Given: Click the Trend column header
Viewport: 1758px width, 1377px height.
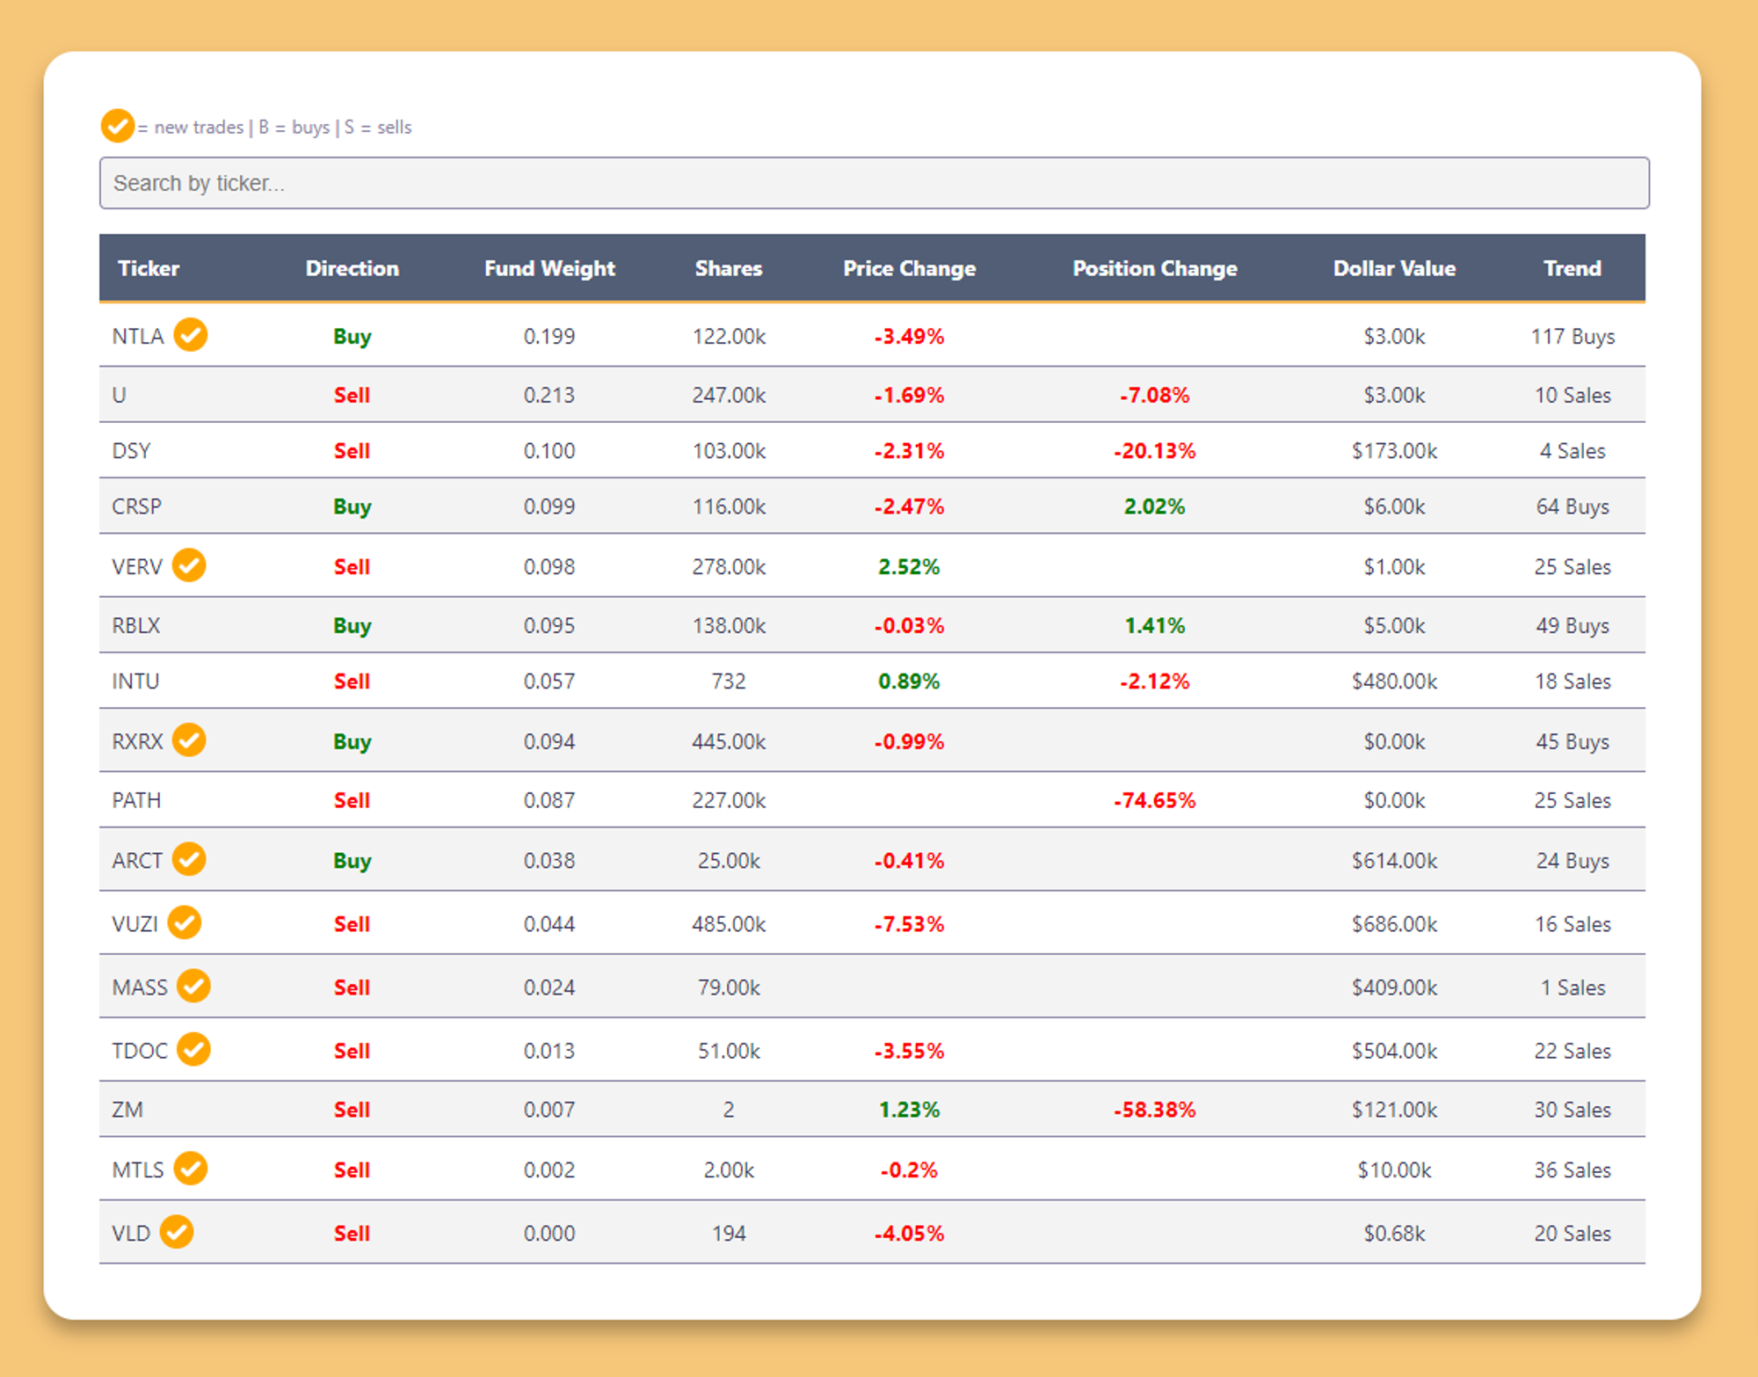Looking at the screenshot, I should point(1572,268).
